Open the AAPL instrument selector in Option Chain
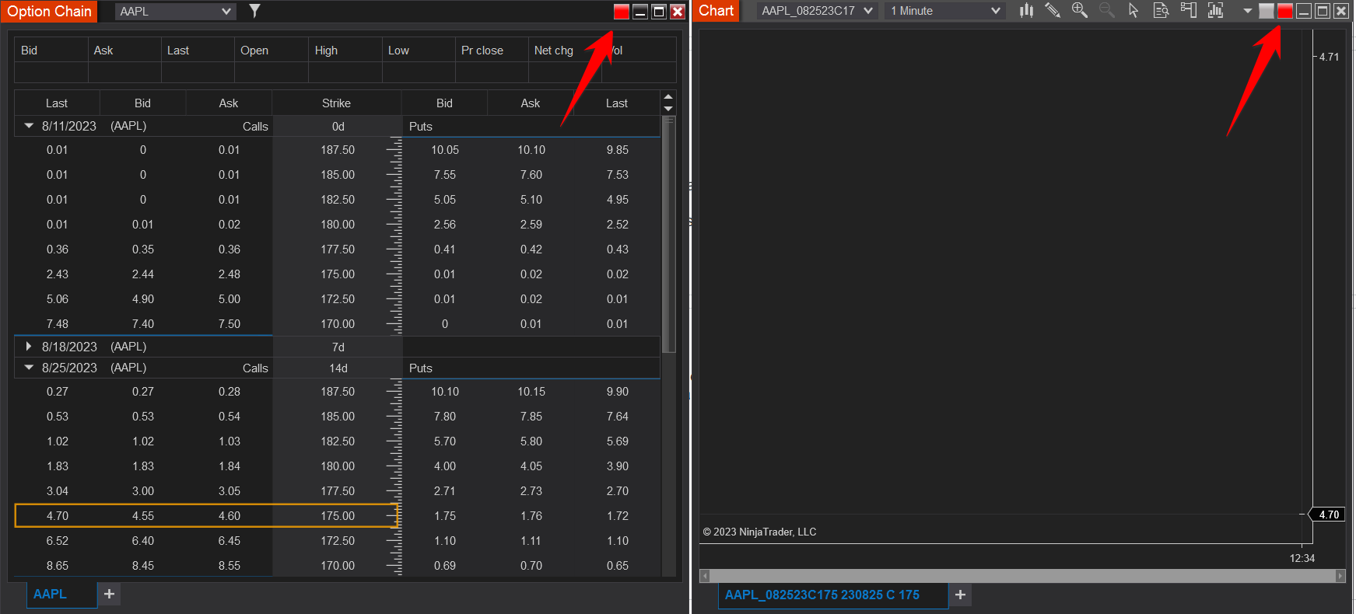The height and width of the screenshot is (614, 1356). coord(175,12)
